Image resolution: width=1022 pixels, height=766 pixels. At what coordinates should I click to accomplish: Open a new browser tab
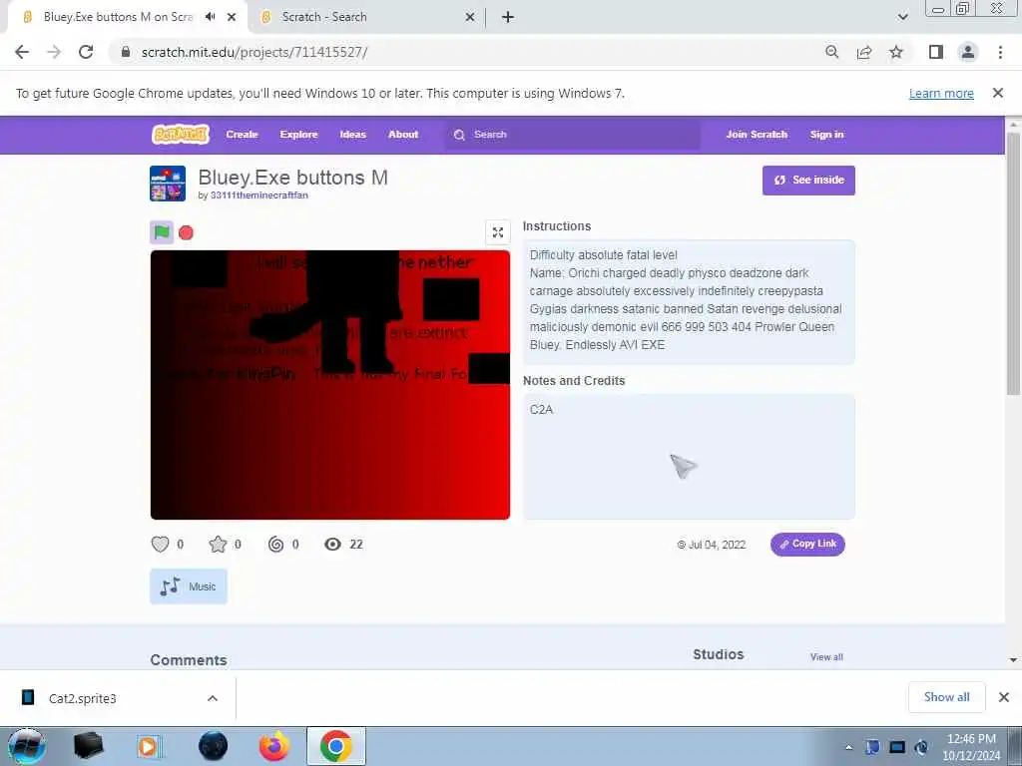508,17
